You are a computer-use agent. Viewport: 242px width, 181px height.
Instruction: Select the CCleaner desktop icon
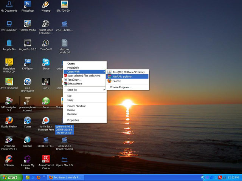[9, 159]
